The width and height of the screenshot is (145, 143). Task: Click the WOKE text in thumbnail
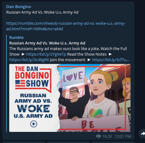[34, 108]
